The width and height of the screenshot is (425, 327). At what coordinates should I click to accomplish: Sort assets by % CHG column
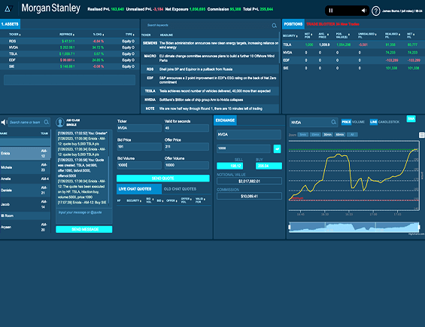[x=99, y=35]
